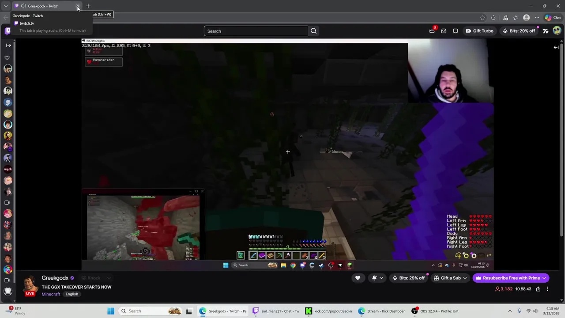Open the user profile avatar menu

click(x=557, y=30)
